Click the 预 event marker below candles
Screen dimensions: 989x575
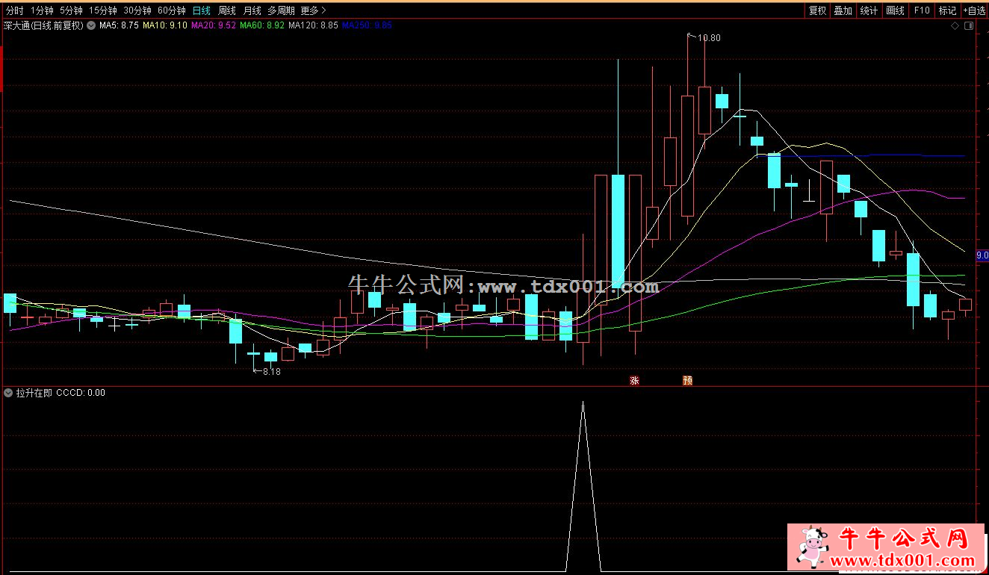pos(687,380)
